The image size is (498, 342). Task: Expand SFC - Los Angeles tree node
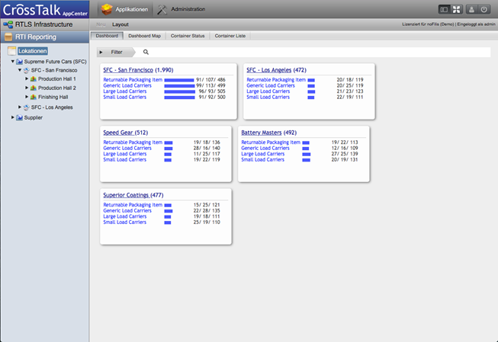click(x=20, y=107)
